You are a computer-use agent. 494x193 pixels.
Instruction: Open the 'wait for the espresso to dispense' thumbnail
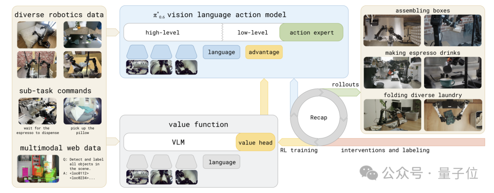[x=38, y=111]
